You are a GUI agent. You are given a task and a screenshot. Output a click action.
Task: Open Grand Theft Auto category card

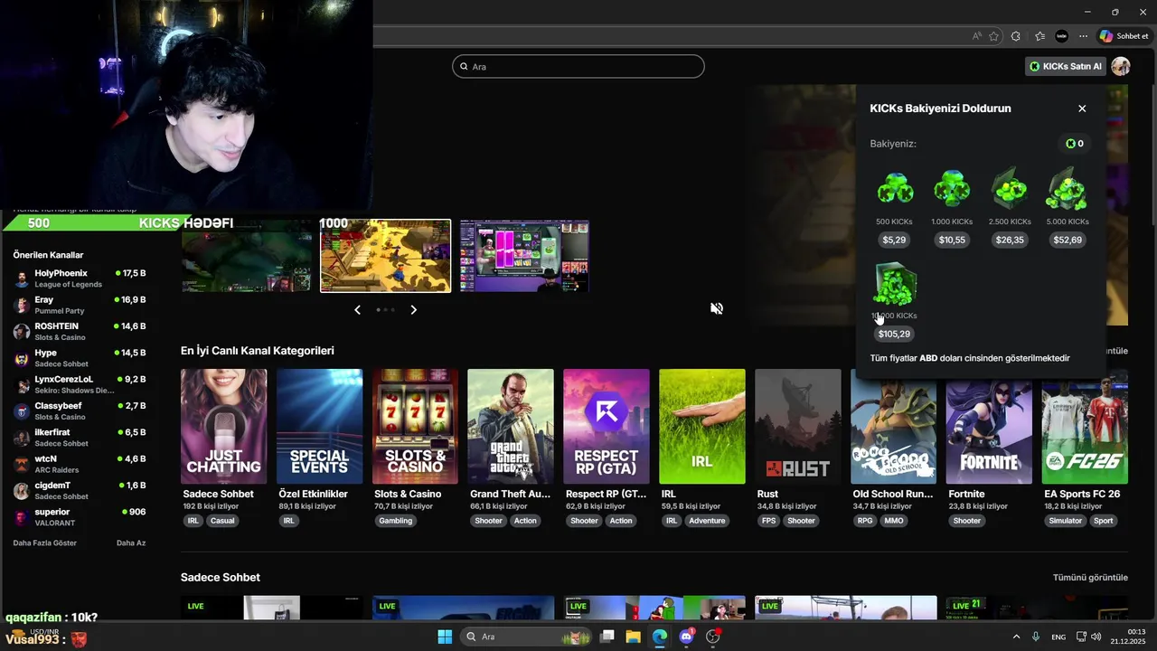511,426
